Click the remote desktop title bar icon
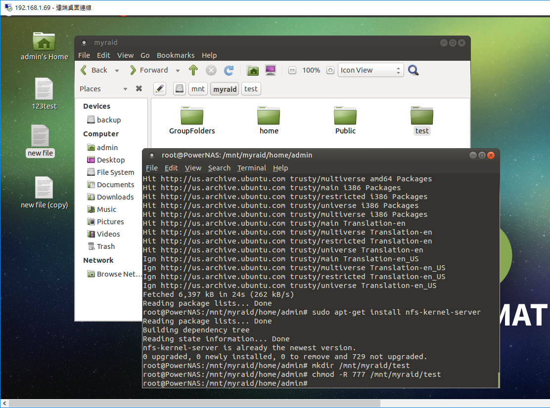Image resolution: width=550 pixels, height=408 pixels. coord(8,7)
